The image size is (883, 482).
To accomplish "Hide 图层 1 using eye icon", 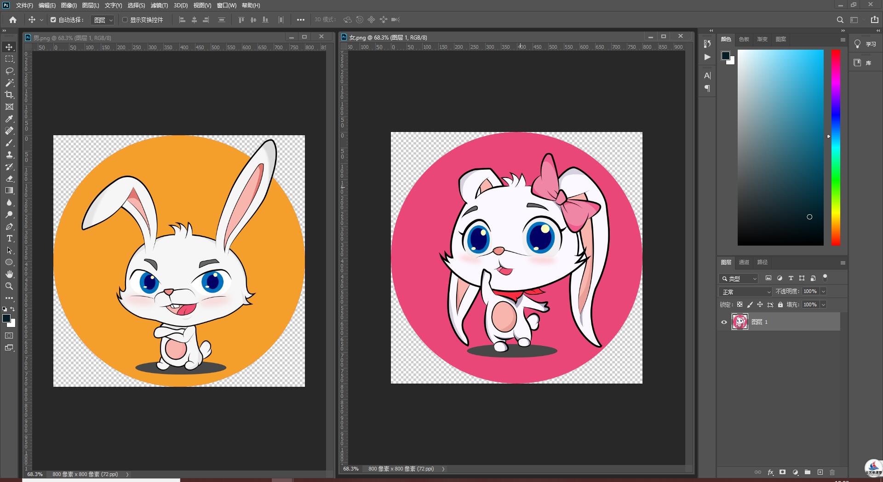I will point(724,322).
